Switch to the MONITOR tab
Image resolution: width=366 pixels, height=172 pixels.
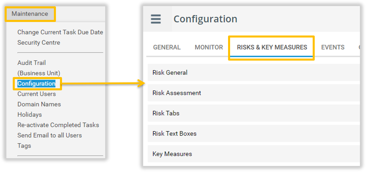(x=209, y=47)
